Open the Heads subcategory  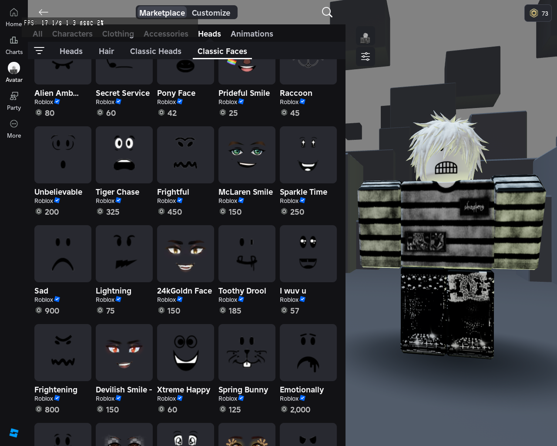click(x=71, y=51)
